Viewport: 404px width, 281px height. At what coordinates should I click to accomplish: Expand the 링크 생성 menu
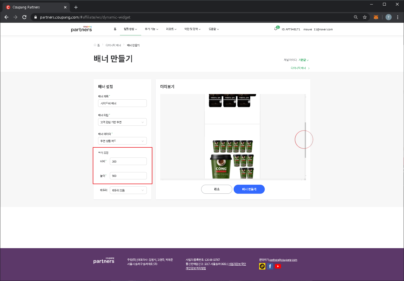tap(131, 29)
